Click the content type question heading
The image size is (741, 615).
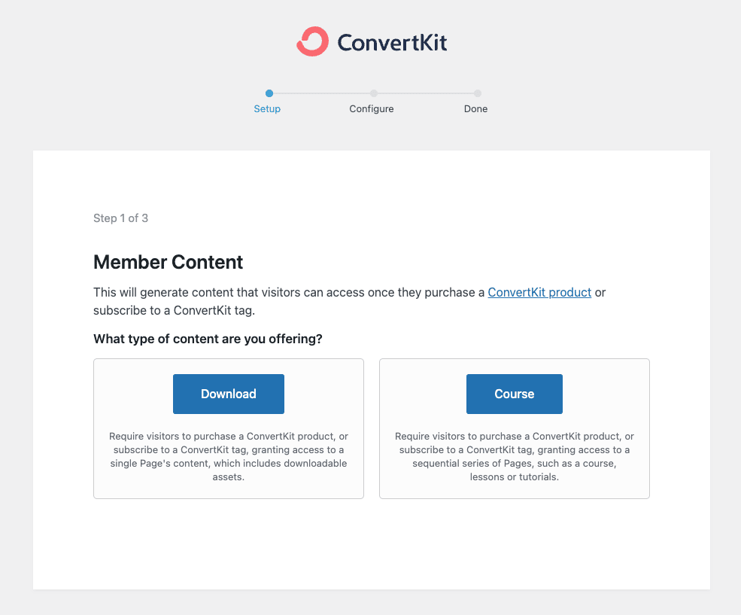point(208,339)
